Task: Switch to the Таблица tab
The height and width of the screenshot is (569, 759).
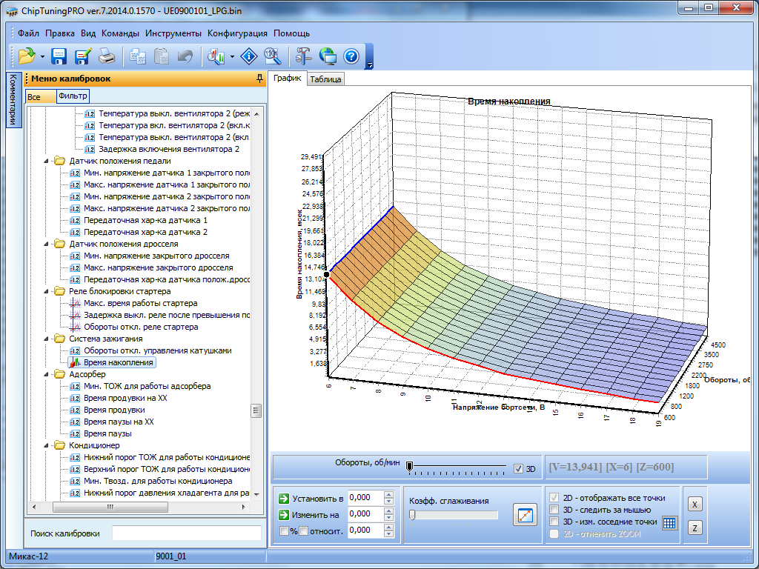Action: coord(325,79)
